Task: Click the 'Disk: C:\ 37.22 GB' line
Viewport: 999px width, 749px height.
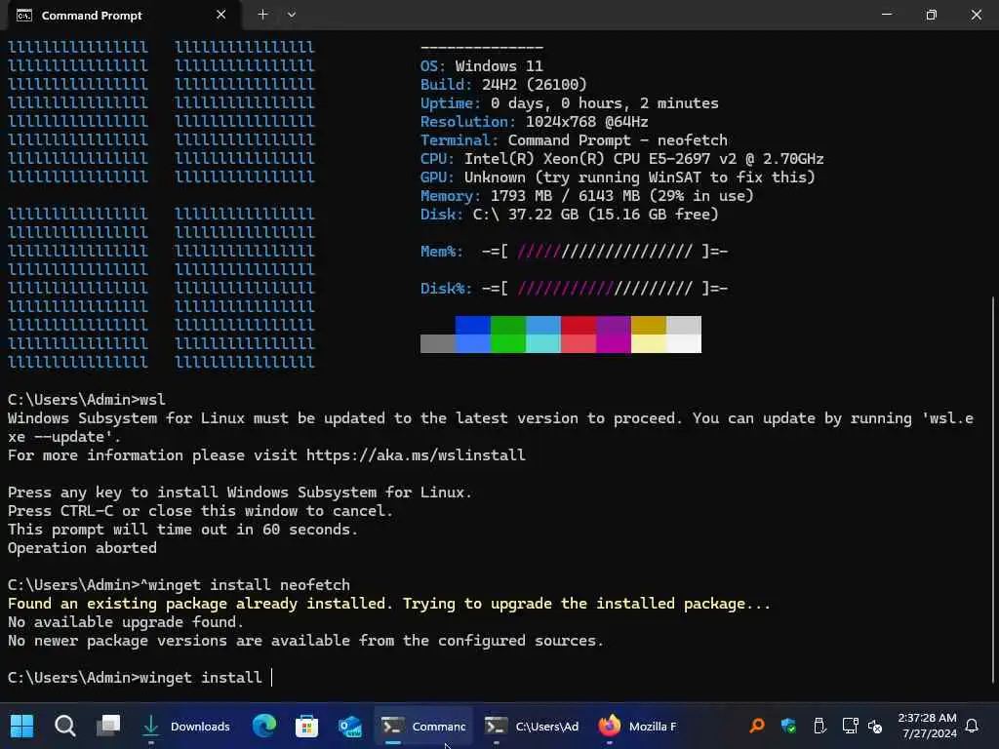Action: pos(569,214)
